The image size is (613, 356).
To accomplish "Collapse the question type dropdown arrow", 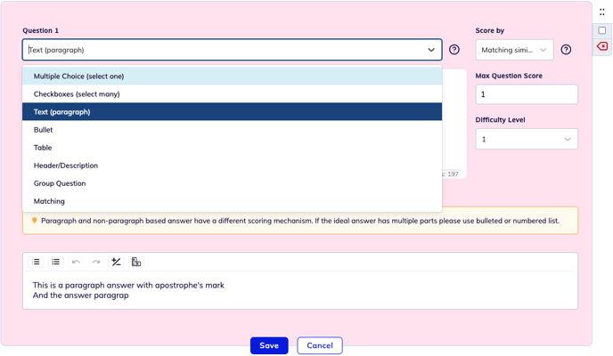I will pyautogui.click(x=431, y=50).
